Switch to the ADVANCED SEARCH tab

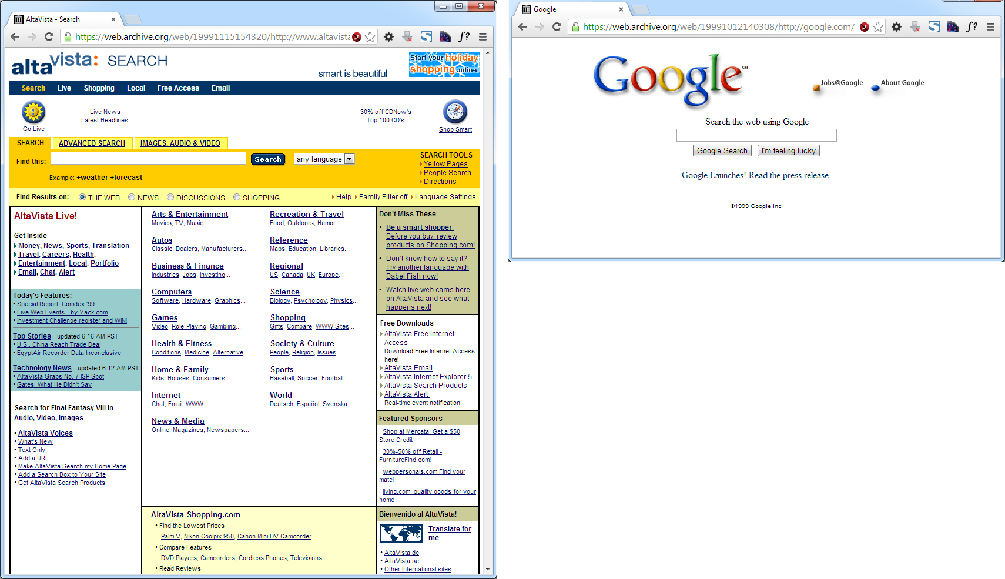[x=92, y=143]
